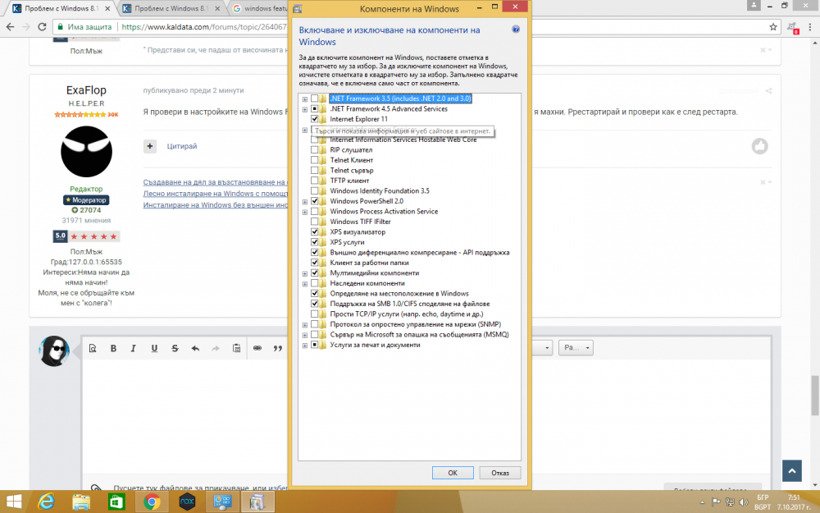Click the Chrome address bar URL

204,27
